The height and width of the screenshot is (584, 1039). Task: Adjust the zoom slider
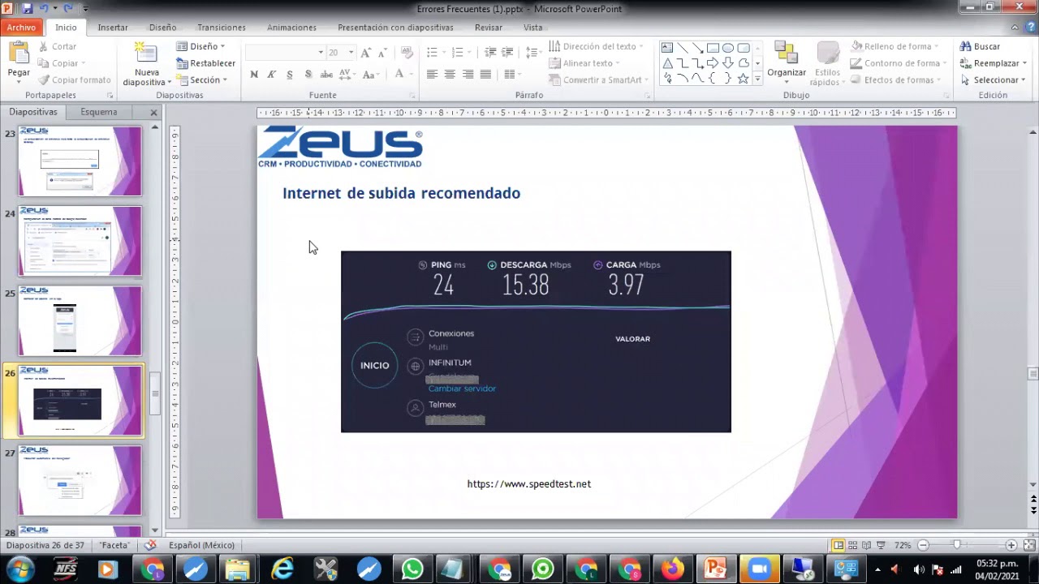[958, 545]
